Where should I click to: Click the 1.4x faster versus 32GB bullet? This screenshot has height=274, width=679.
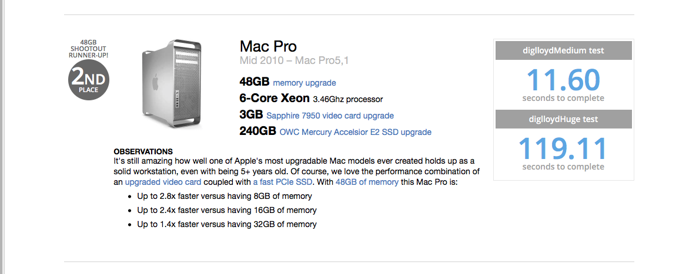click(227, 224)
